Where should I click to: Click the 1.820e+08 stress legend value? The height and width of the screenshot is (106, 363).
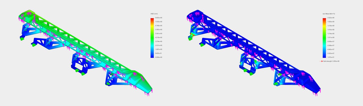point(331,22)
